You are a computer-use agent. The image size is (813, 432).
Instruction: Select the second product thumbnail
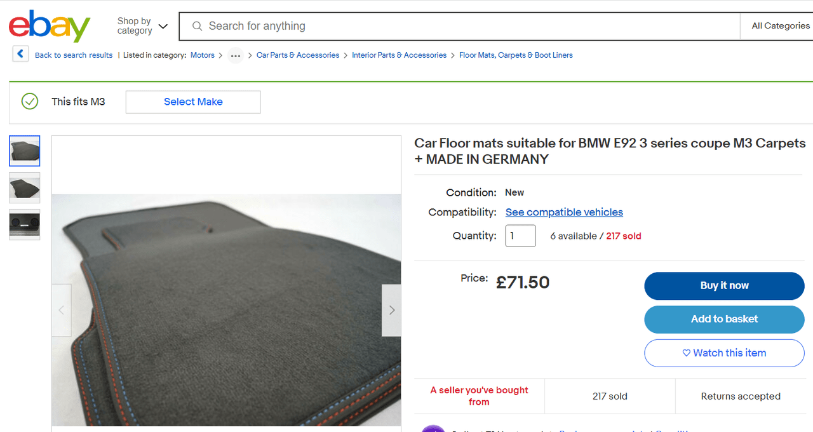point(24,188)
